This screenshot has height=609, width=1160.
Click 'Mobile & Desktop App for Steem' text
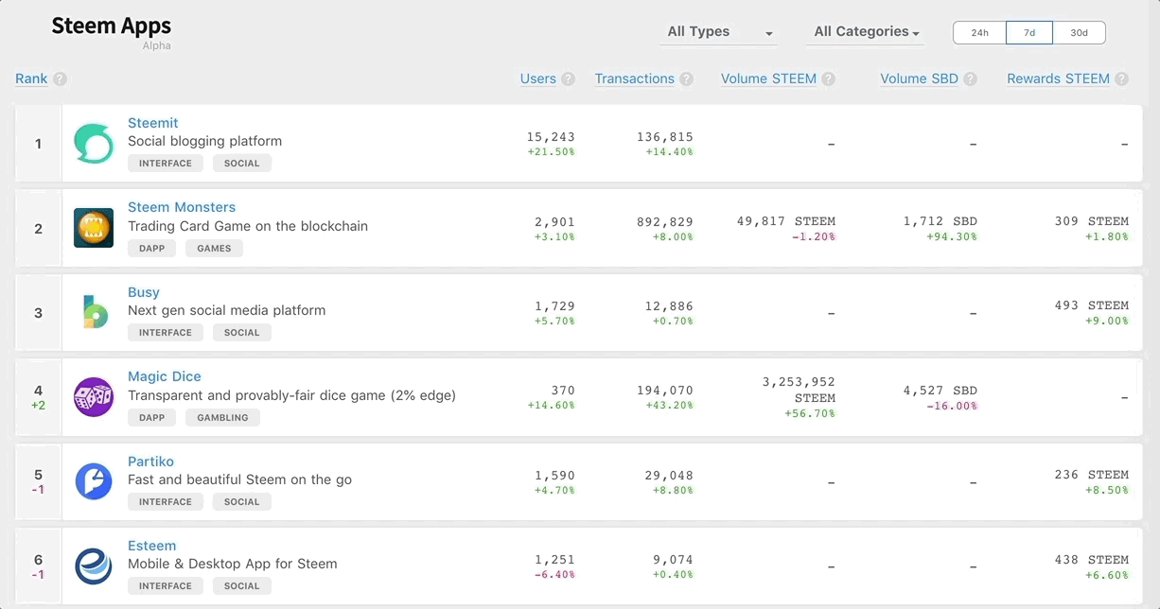pyautogui.click(x=233, y=564)
